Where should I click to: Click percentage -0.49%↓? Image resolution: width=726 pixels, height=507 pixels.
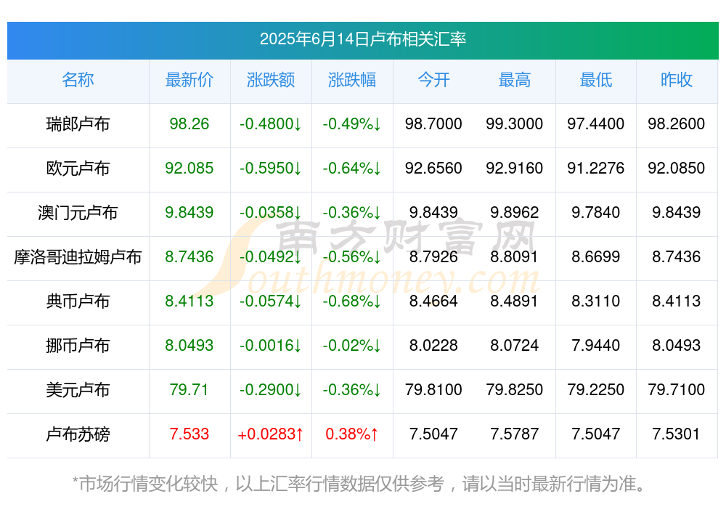tap(352, 123)
